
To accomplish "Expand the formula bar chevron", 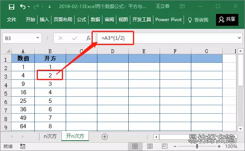I will point(239,38).
